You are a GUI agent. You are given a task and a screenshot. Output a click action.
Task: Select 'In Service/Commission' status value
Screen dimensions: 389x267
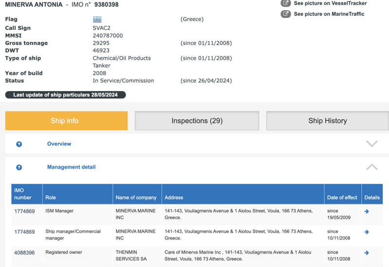pyautogui.click(x=124, y=80)
